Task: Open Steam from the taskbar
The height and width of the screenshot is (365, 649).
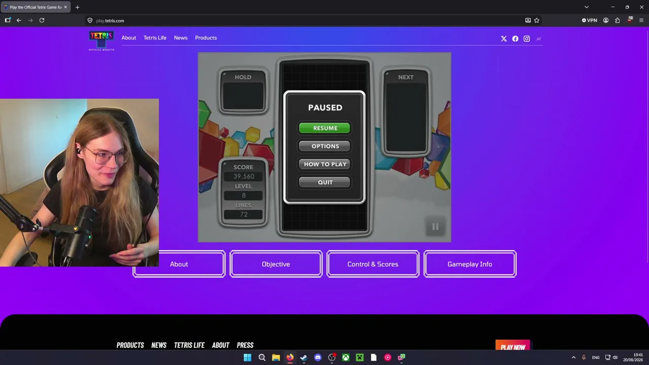Action: (304, 357)
